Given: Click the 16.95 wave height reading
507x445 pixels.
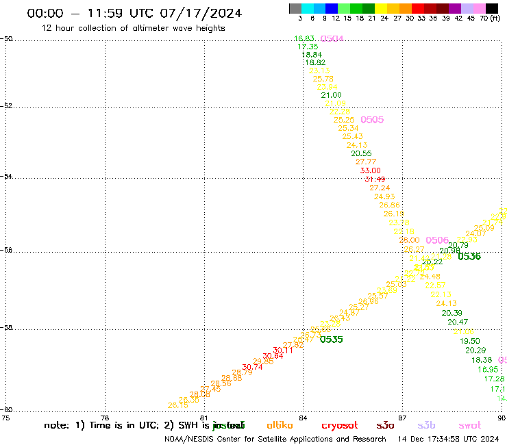Looking at the screenshot, I should click(488, 370).
